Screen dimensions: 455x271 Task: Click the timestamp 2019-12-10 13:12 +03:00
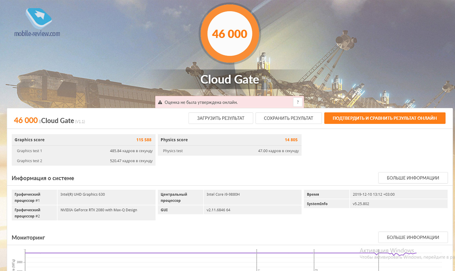[x=374, y=194]
